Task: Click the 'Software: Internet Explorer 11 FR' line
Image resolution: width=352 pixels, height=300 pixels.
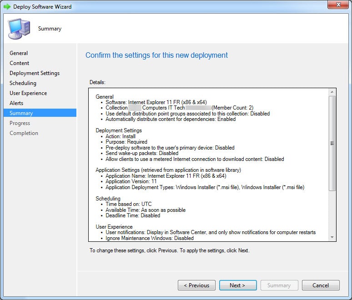Action: 156,102
